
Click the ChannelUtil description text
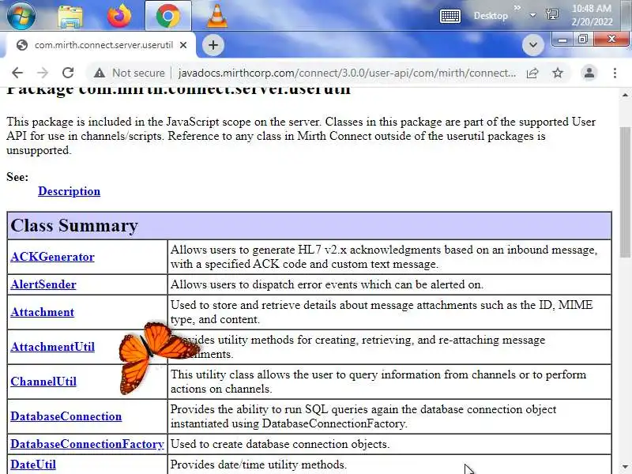378,382
